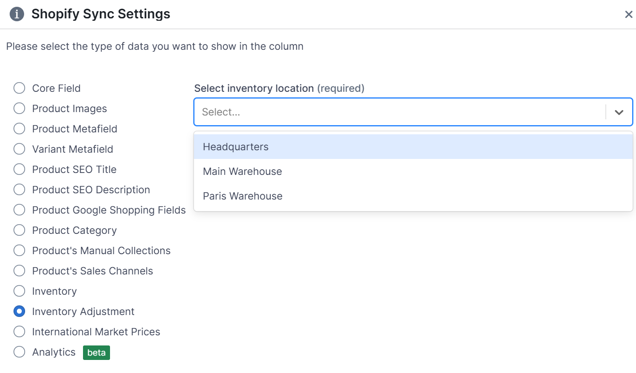This screenshot has width=636, height=373.
Task: Click the info icon beside Shopify Sync Settings
Action: coord(16,14)
